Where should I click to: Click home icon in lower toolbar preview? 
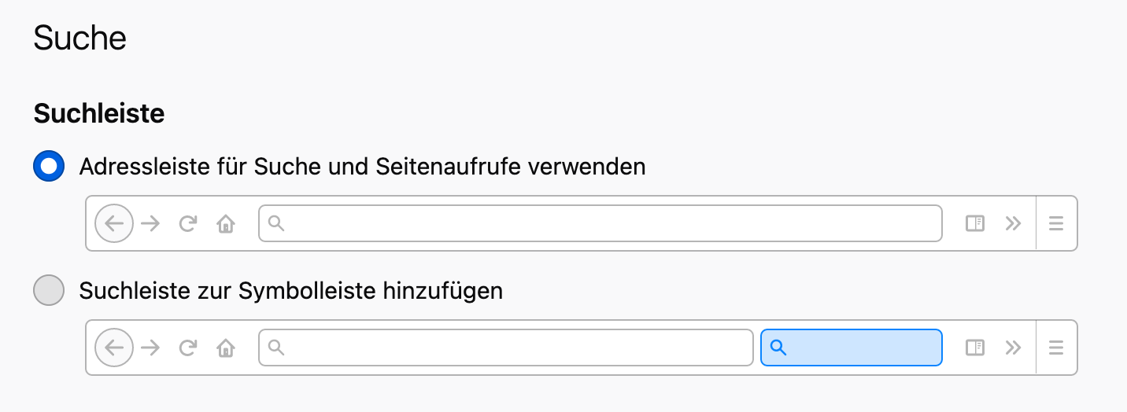(226, 348)
